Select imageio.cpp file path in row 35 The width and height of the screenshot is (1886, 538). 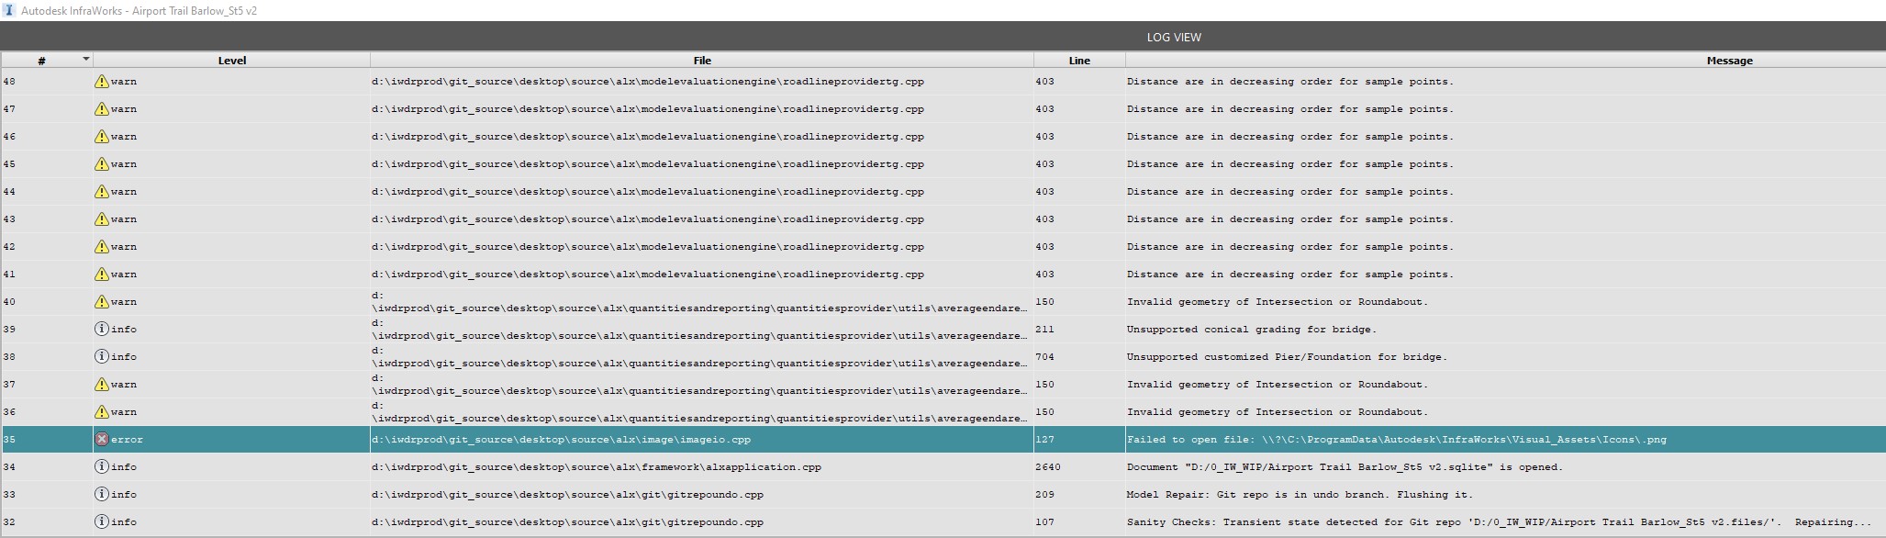[561, 439]
